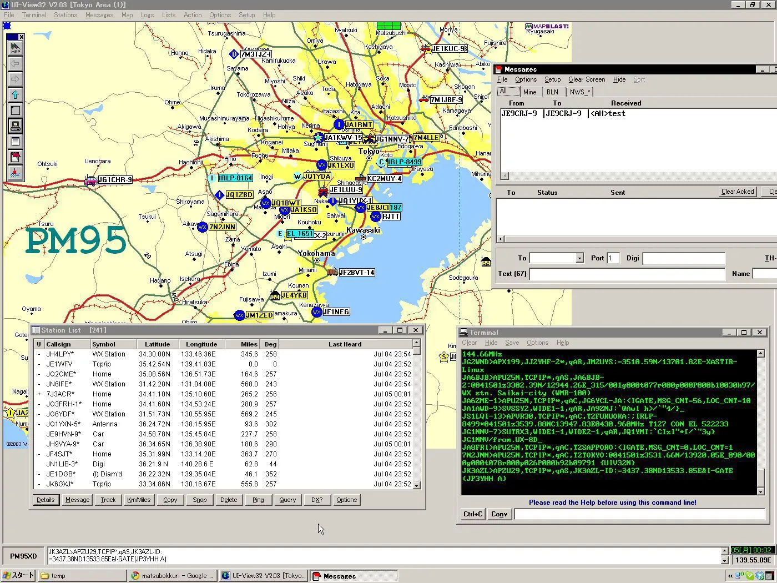The image size is (777, 583).
Task: Click the buoy on water toolbar icon
Action: (x=15, y=173)
